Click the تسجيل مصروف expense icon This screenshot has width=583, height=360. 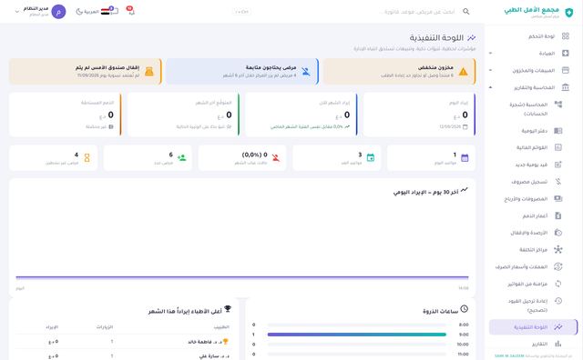tap(558, 182)
